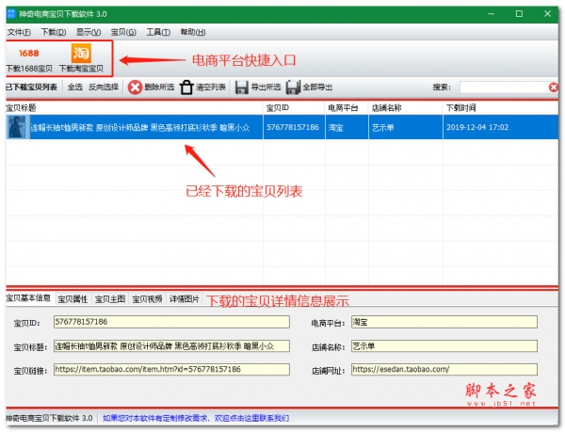565x432 pixels.
Task: Switch to the 宝贝基本信息 tab
Action: point(28,298)
